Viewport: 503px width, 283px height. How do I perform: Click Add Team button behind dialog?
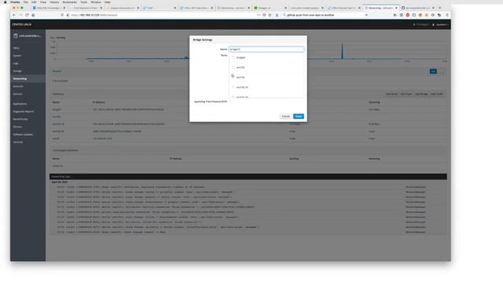pyautogui.click(x=406, y=94)
